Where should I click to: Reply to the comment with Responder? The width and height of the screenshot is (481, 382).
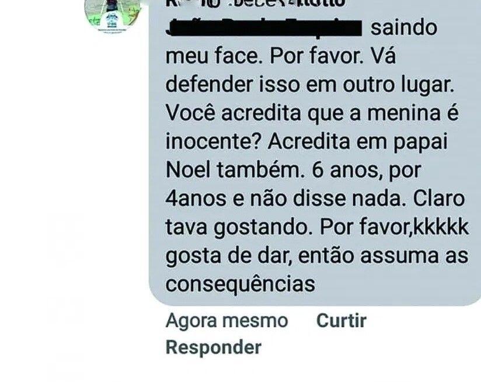click(x=214, y=348)
